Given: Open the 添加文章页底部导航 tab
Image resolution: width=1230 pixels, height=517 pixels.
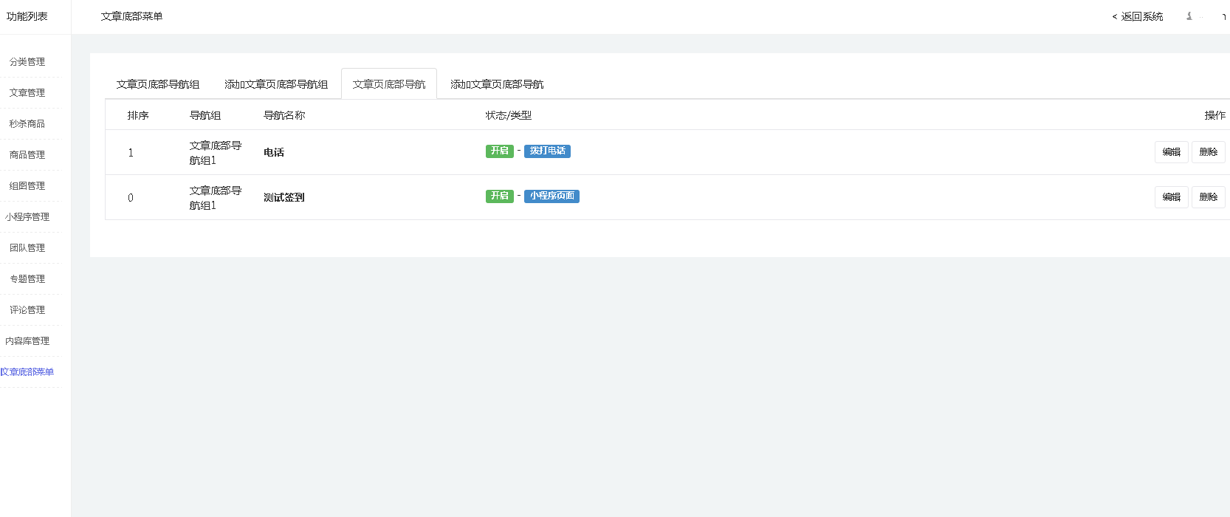Looking at the screenshot, I should [x=497, y=84].
